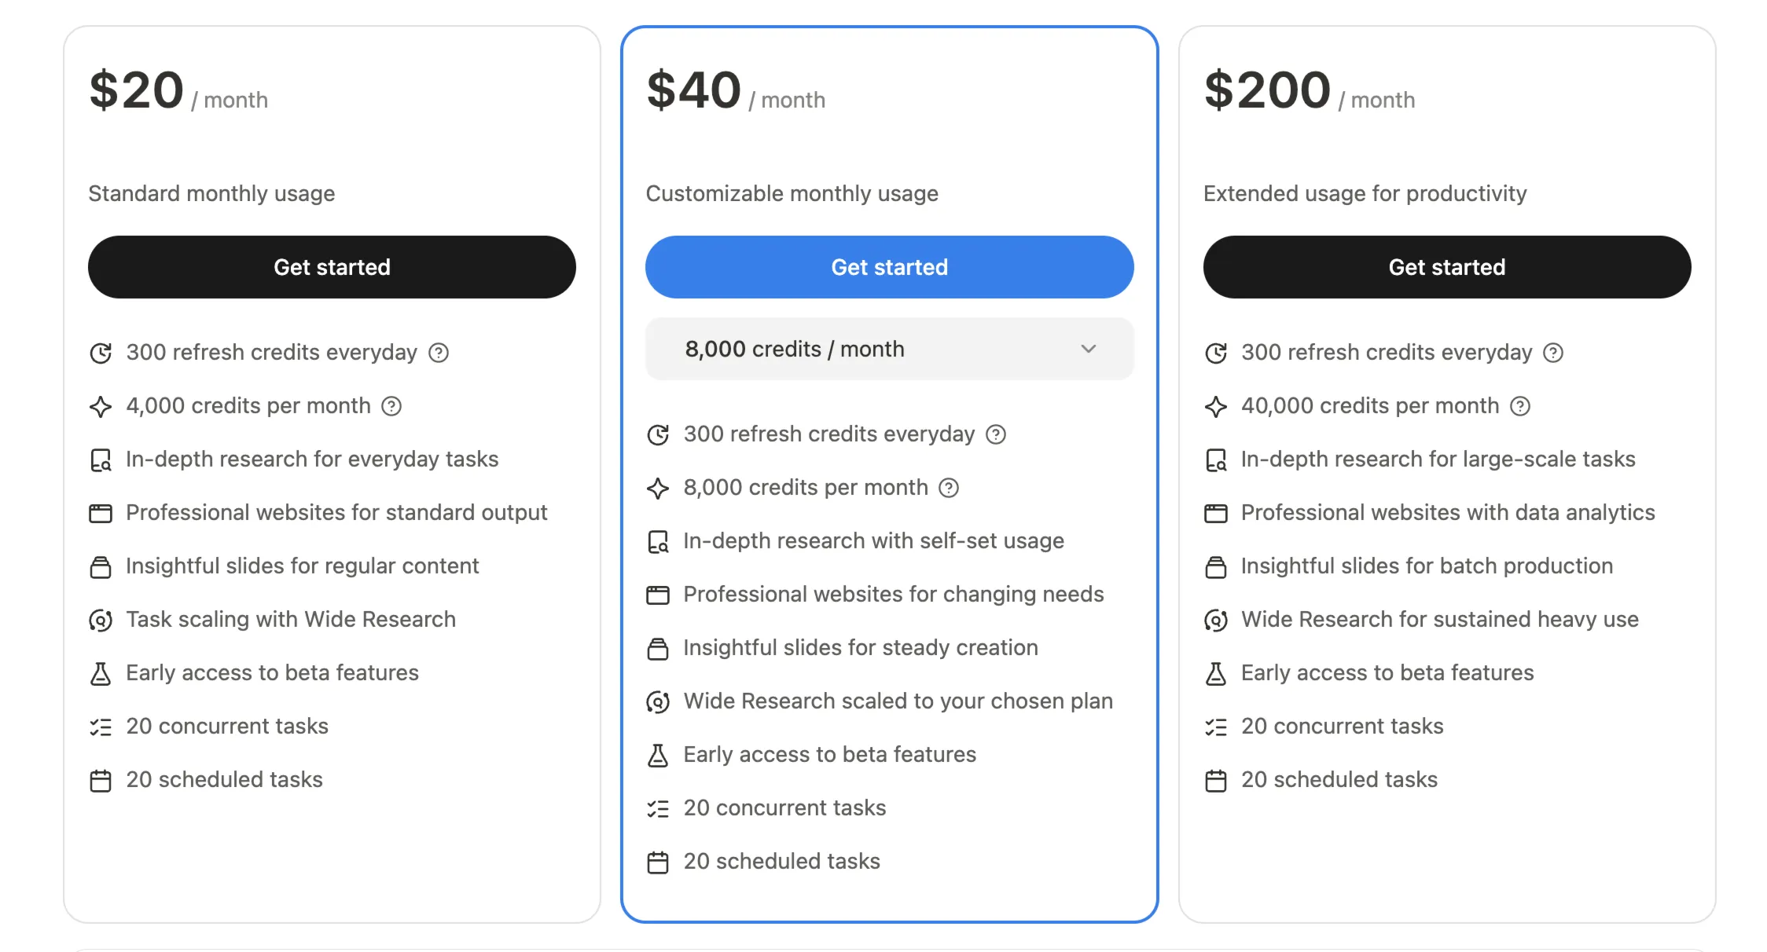This screenshot has width=1767, height=952.
Task: Open the 8,000 credits / month dropdown
Action: [x=889, y=349]
